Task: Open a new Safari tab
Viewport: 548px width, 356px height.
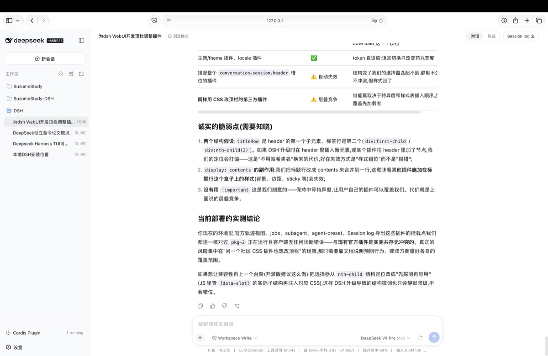Action: [x=527, y=21]
